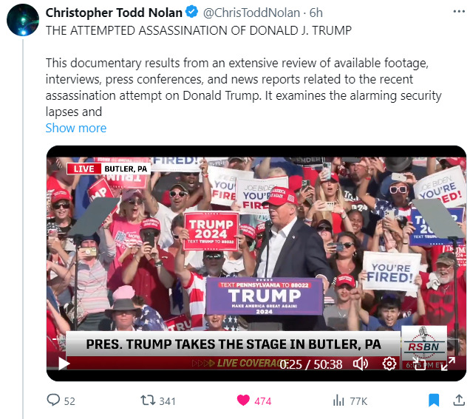Open the three-dot more options menu
Image resolution: width=470 pixels, height=419 pixels.
point(459,12)
